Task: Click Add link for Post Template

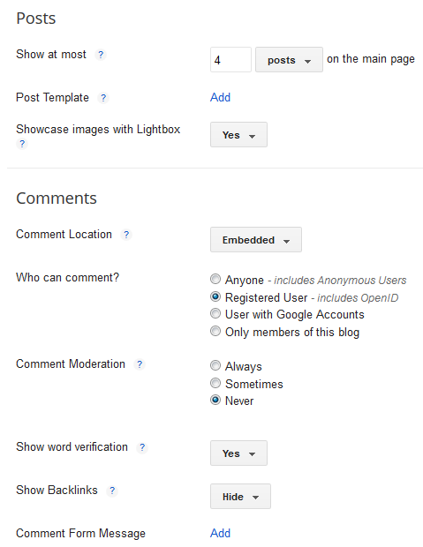Action: (221, 97)
